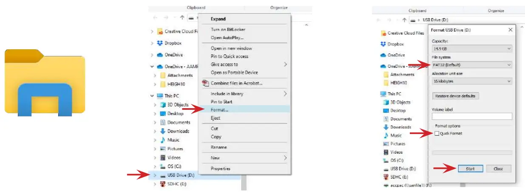Click This PC monitor icon in context-menu screenshot

coord(160,96)
